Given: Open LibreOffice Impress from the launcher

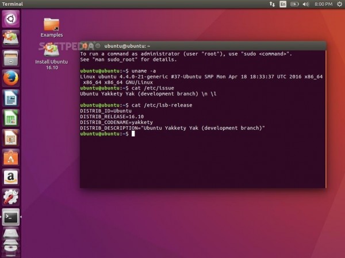Looking at the screenshot, I should 10,138.
